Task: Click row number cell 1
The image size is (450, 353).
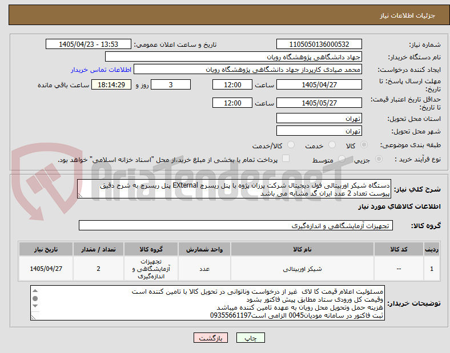Action: (432, 269)
